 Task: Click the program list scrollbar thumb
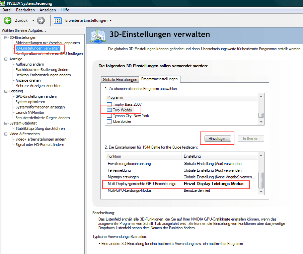261,115
